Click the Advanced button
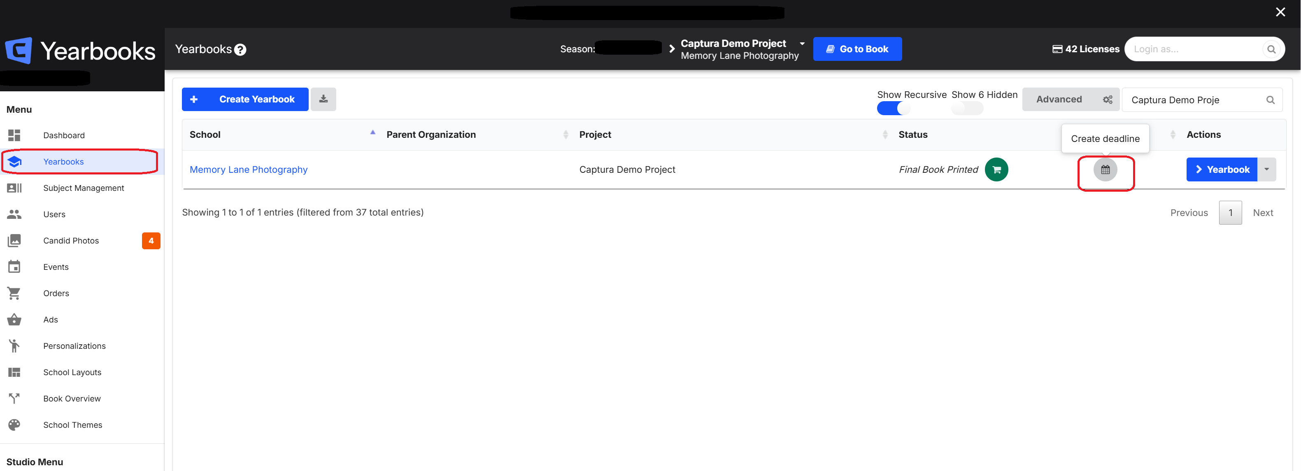Viewport: 1301px width, 471px height. [1071, 100]
